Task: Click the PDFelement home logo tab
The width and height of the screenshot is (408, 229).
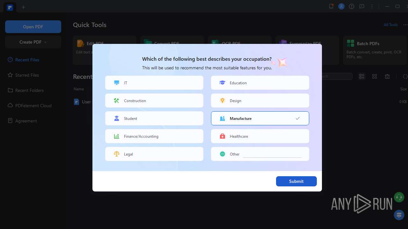Action: (10, 7)
